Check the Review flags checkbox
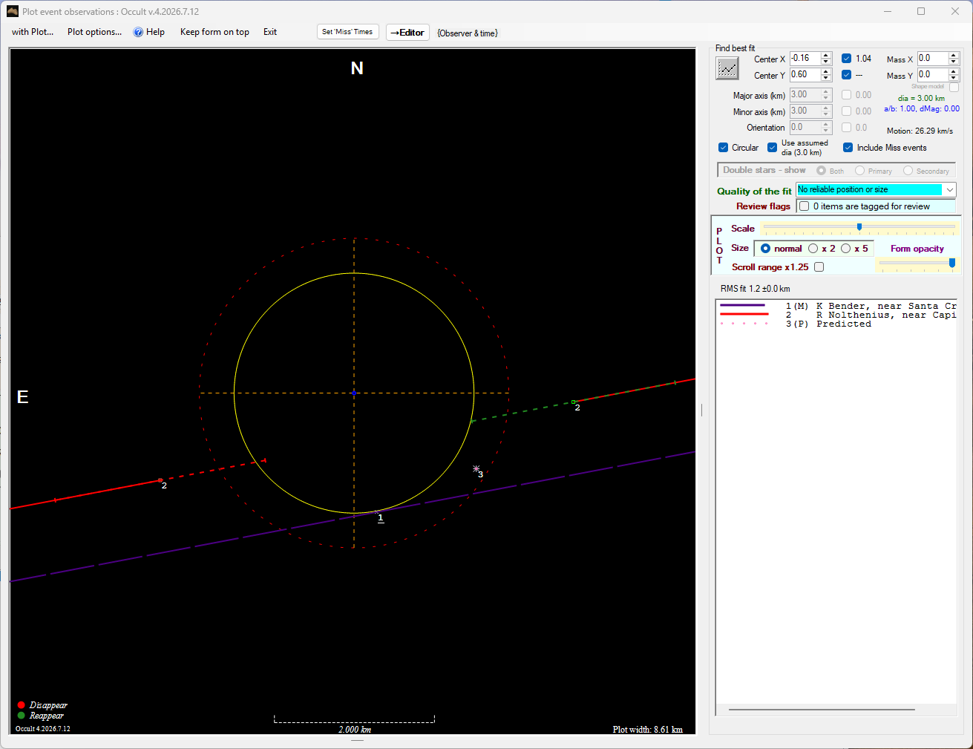 pos(804,206)
